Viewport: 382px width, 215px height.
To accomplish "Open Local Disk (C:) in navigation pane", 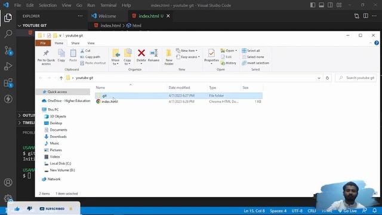I will [x=60, y=163].
